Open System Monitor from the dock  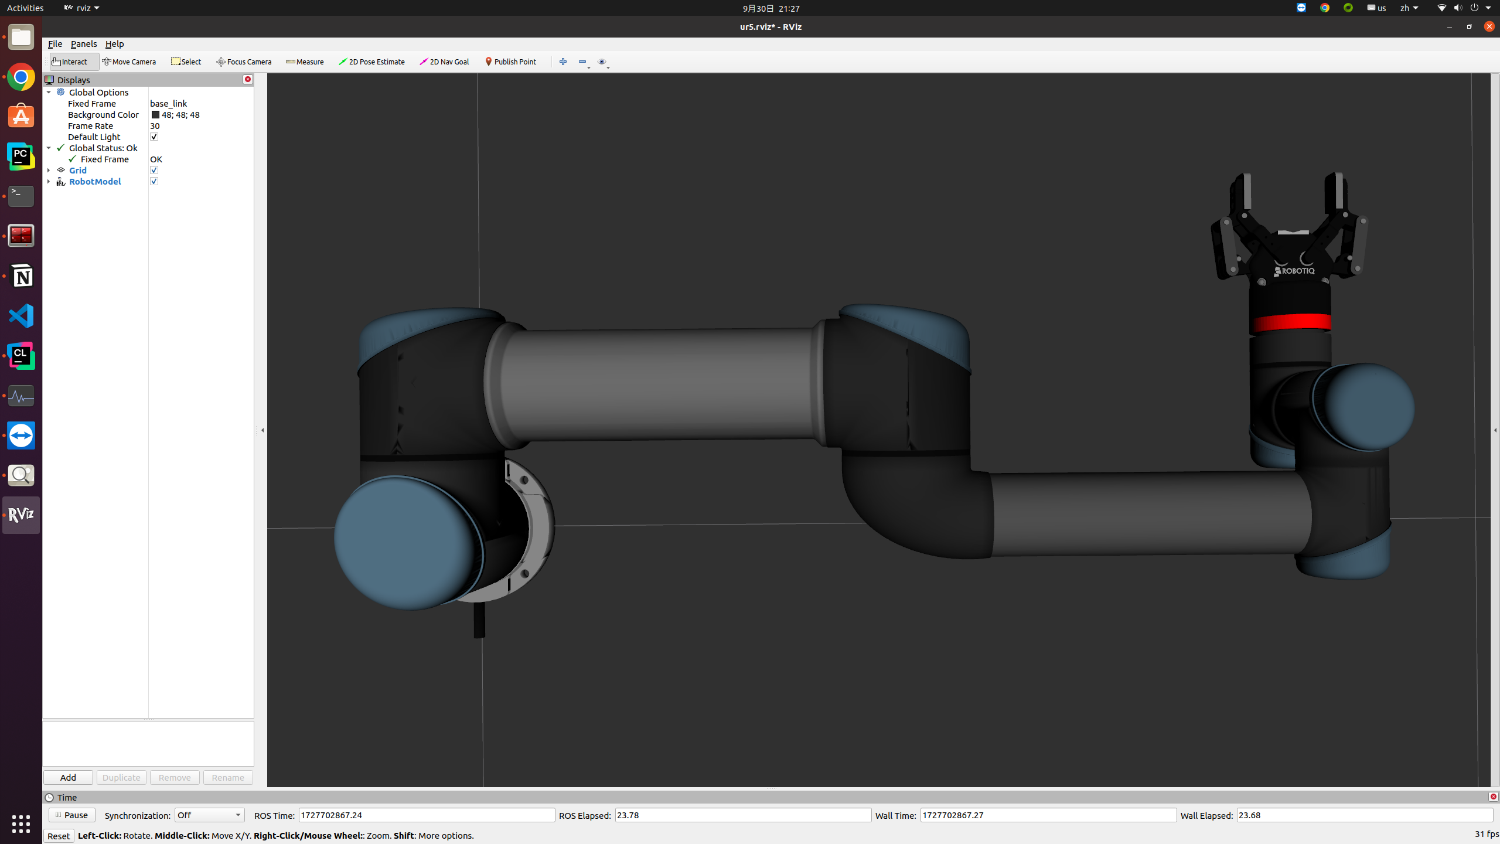(21, 396)
